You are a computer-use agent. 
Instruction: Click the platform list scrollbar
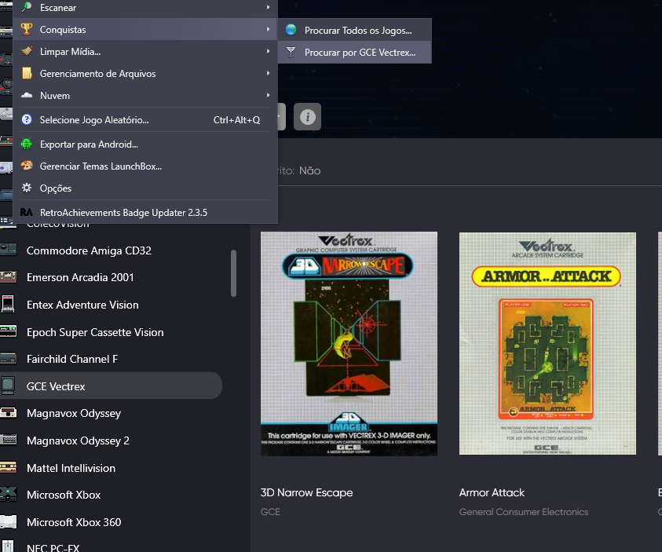tap(233, 273)
